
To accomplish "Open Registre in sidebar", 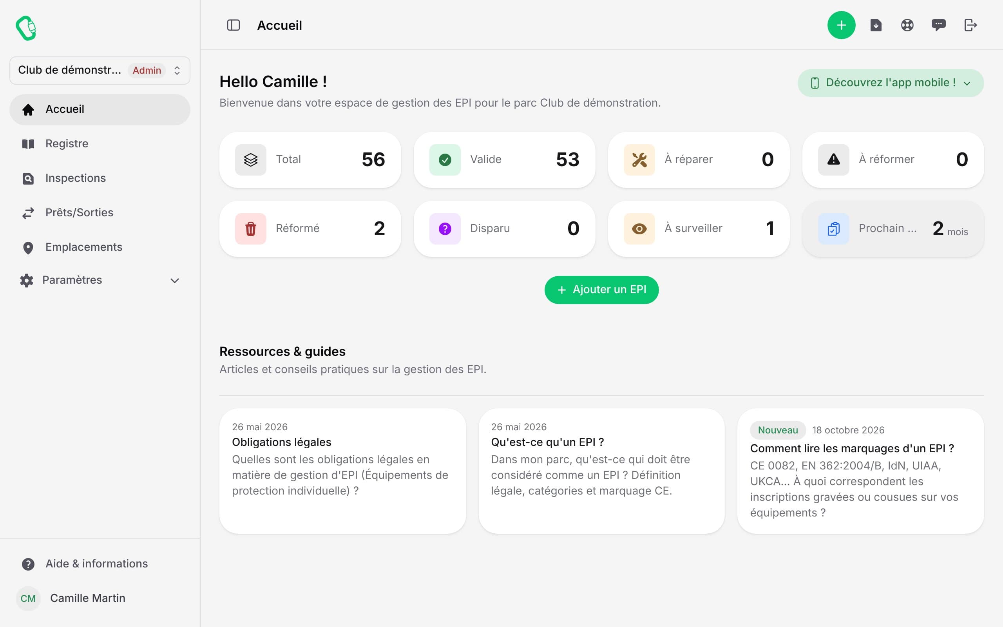I will (x=100, y=144).
